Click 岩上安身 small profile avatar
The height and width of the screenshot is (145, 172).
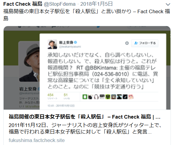tap(52, 44)
